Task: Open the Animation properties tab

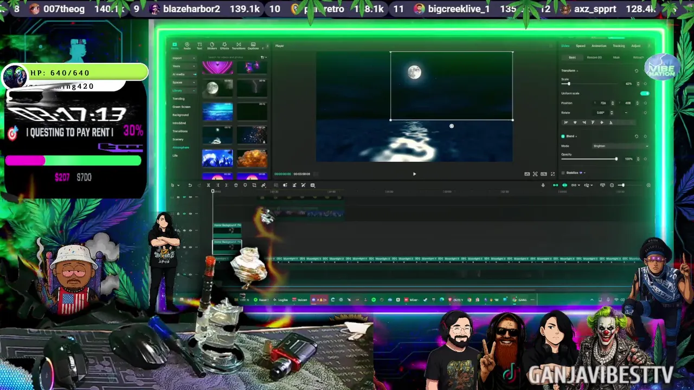Action: click(599, 46)
